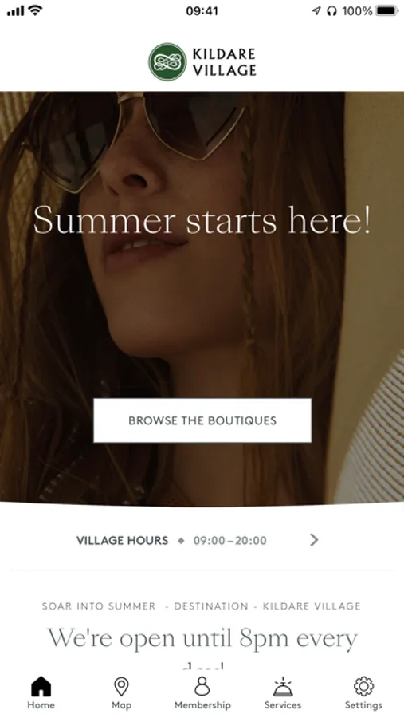404x718 pixels.
Task: Tap the headphones icon in status bar
Action: tap(331, 10)
